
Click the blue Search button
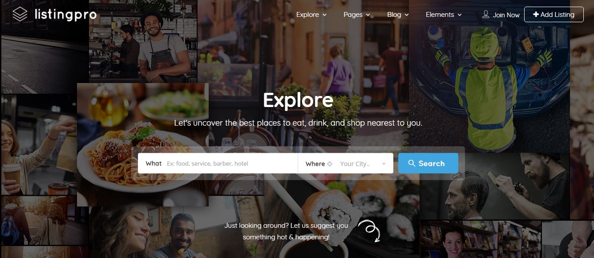[x=428, y=163]
